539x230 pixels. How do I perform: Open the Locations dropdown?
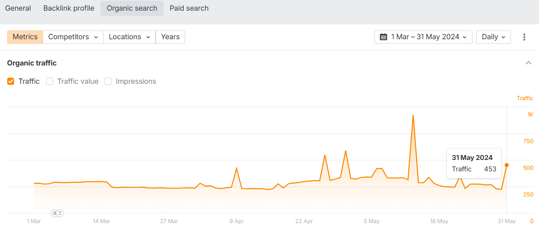click(x=129, y=37)
